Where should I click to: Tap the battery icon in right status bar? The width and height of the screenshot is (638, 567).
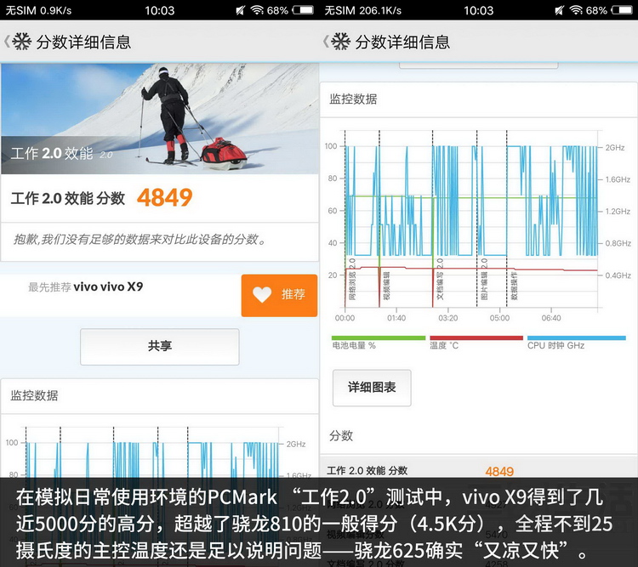[622, 9]
